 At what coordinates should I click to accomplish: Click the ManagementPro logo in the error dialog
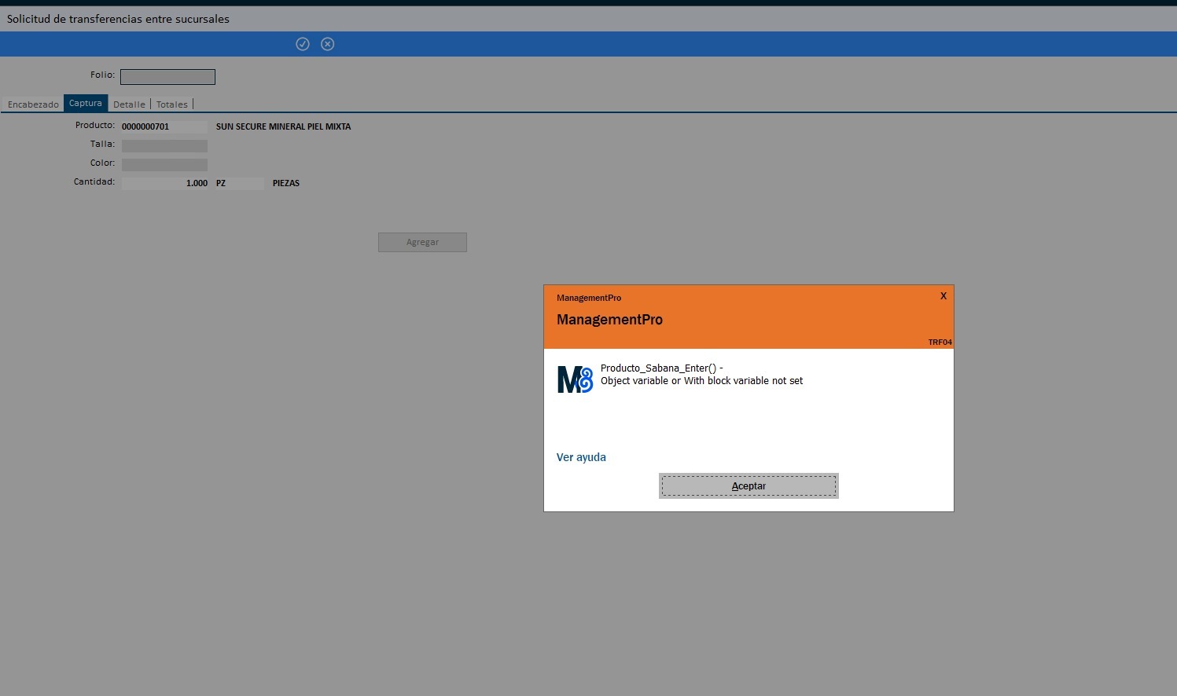[x=575, y=379]
